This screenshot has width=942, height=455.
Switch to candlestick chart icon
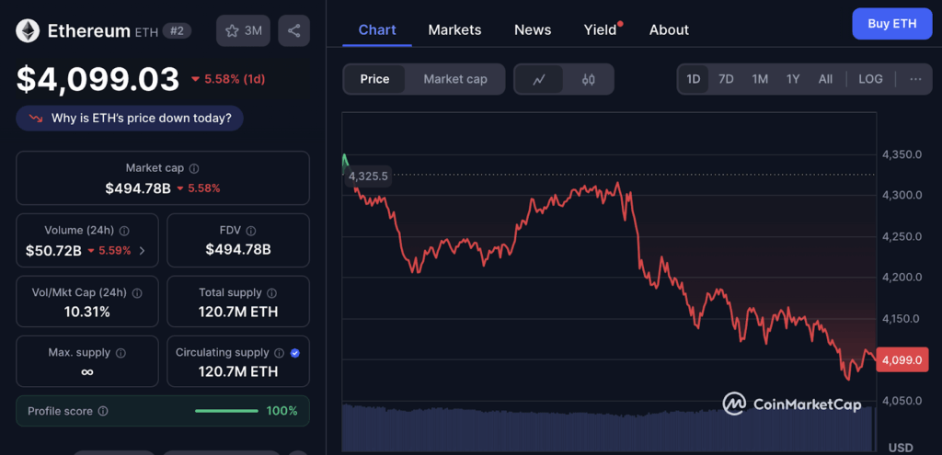click(588, 80)
